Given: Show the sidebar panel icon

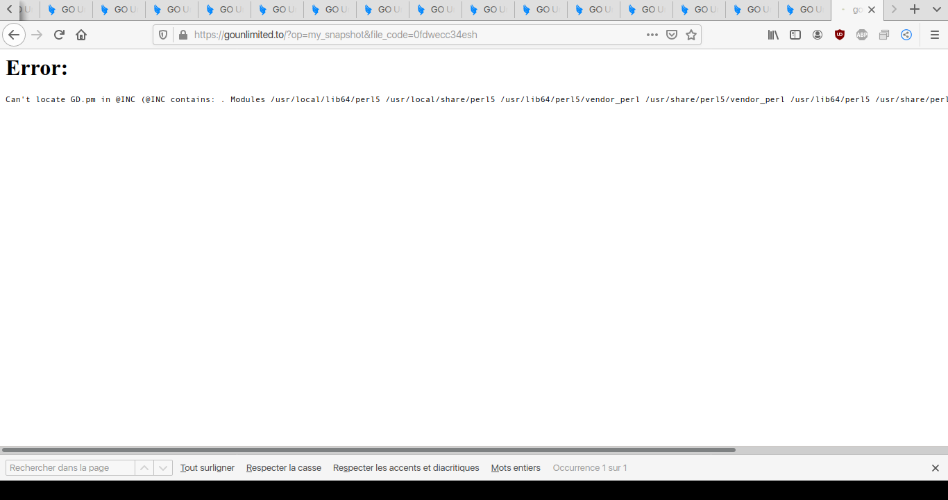Looking at the screenshot, I should click(x=795, y=35).
